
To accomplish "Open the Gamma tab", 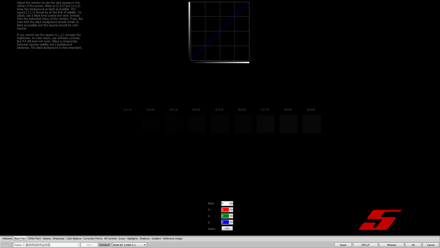I will (47, 238).
